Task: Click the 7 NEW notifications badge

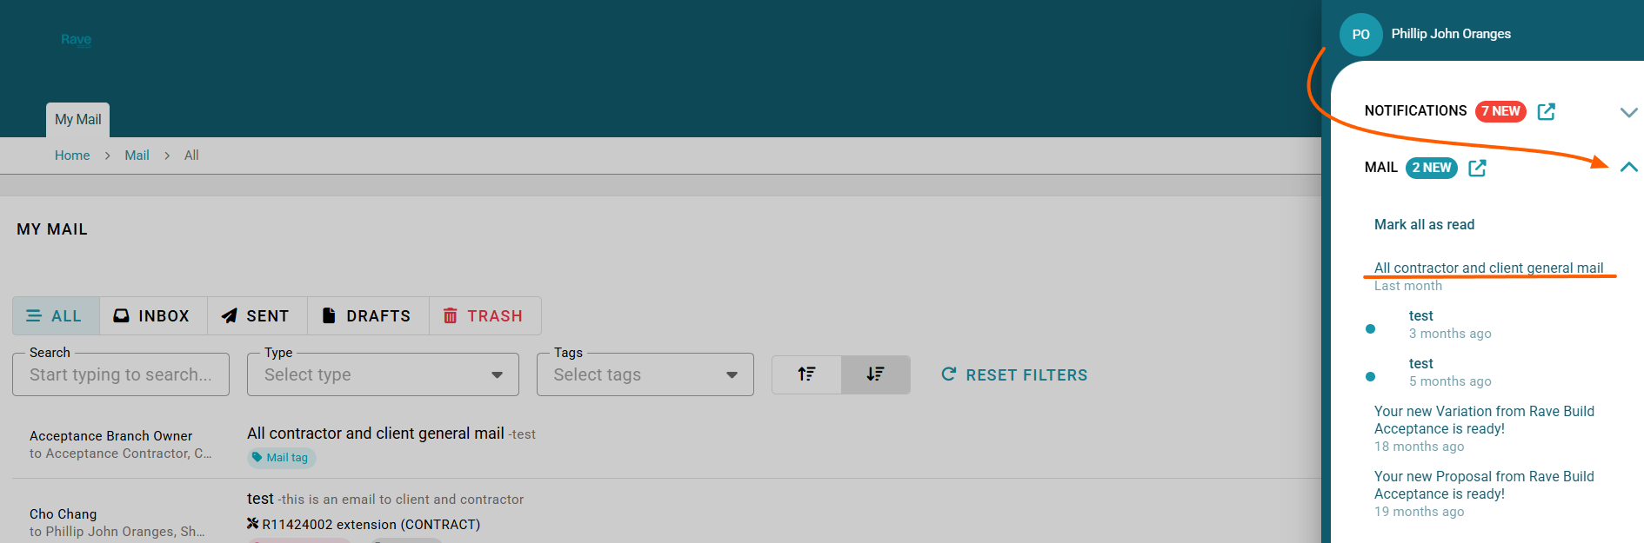Action: [1500, 111]
